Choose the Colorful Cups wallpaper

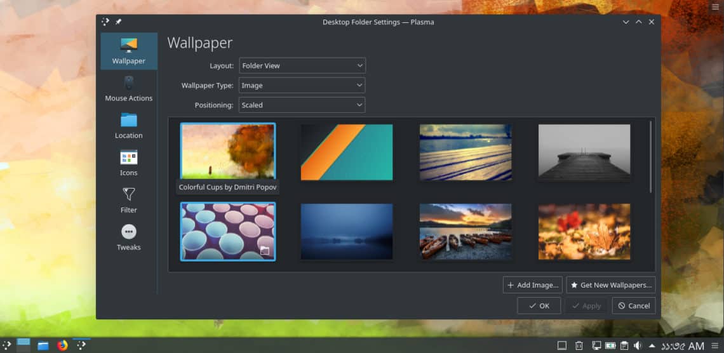point(228,232)
